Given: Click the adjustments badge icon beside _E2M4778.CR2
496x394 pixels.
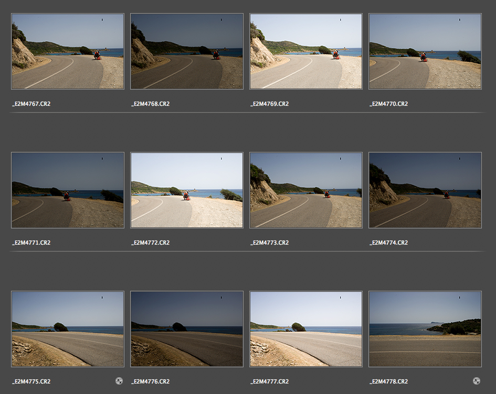Looking at the screenshot, I should 477,381.
